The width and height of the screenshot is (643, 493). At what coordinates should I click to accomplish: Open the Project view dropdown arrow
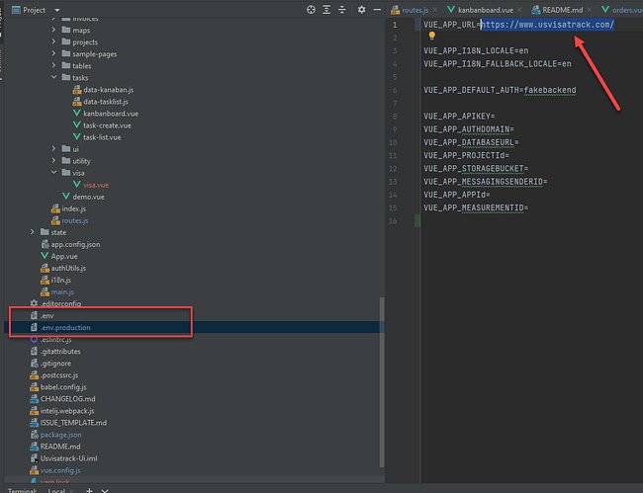[57, 10]
